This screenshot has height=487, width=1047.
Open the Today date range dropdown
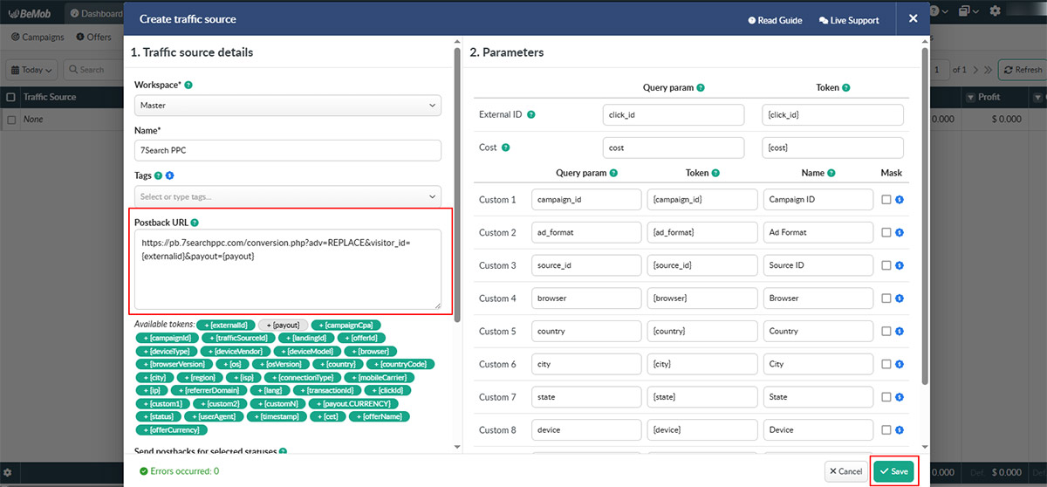pyautogui.click(x=32, y=70)
